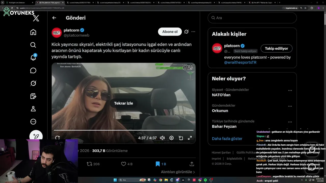Open Spotify from the taskbar
This screenshot has height=183, width=326.
[x=205, y=180]
